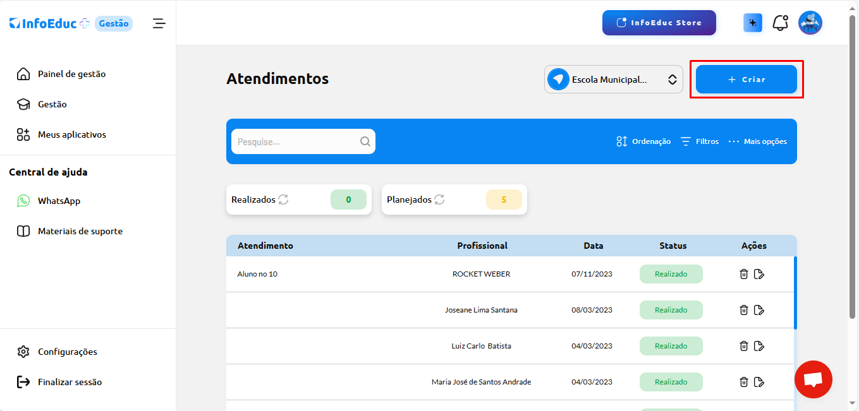Click the Materiais de suporte book icon
The image size is (859, 411).
coord(23,231)
